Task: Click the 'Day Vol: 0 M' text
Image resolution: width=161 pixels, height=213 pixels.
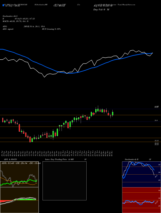Action: point(101,9)
